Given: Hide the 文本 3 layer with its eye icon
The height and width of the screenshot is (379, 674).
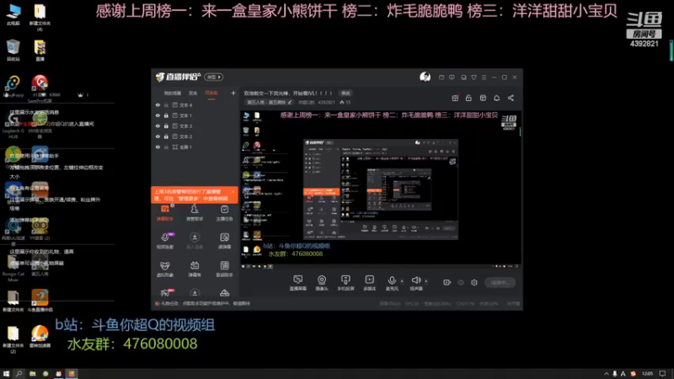Looking at the screenshot, I should tap(158, 125).
